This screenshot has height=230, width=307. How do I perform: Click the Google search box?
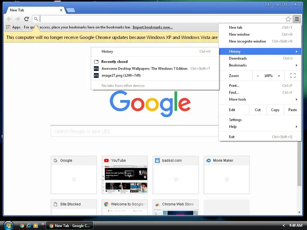[x=135, y=131]
